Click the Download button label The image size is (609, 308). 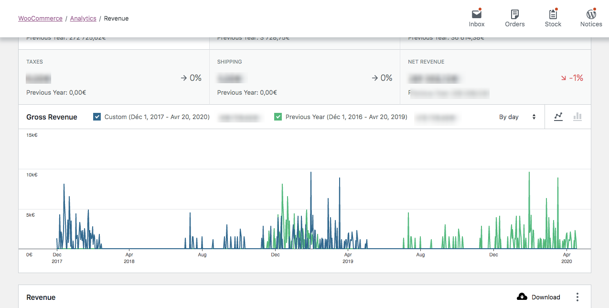point(545,297)
